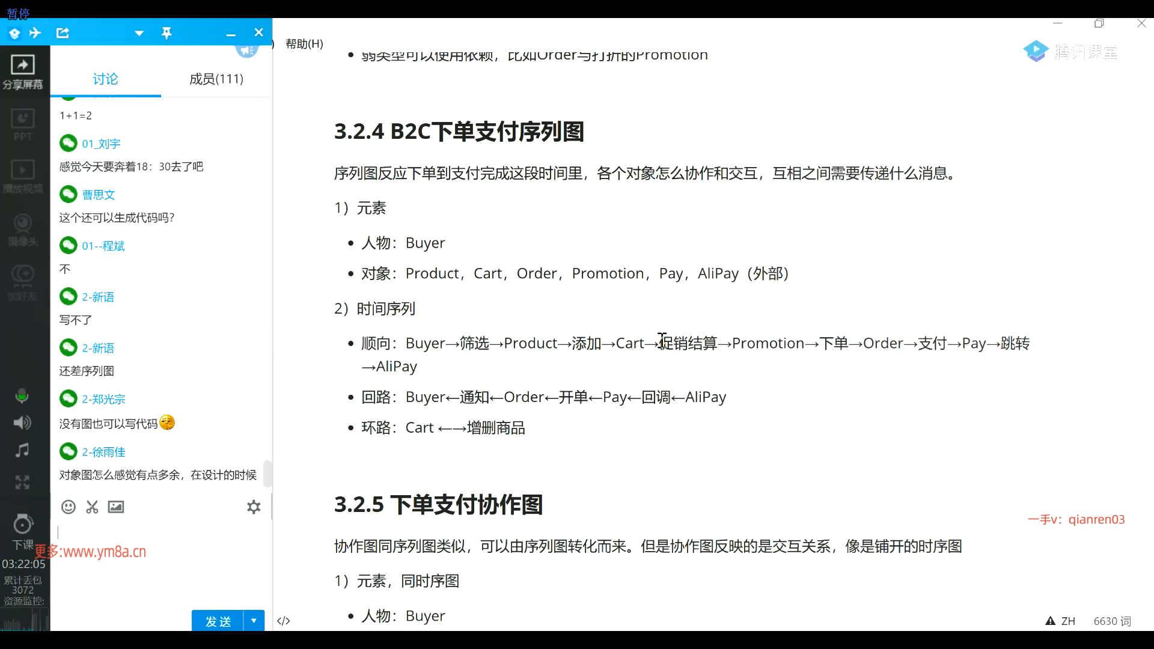The width and height of the screenshot is (1154, 649).
Task: Open chat settings gear icon
Action: (254, 507)
